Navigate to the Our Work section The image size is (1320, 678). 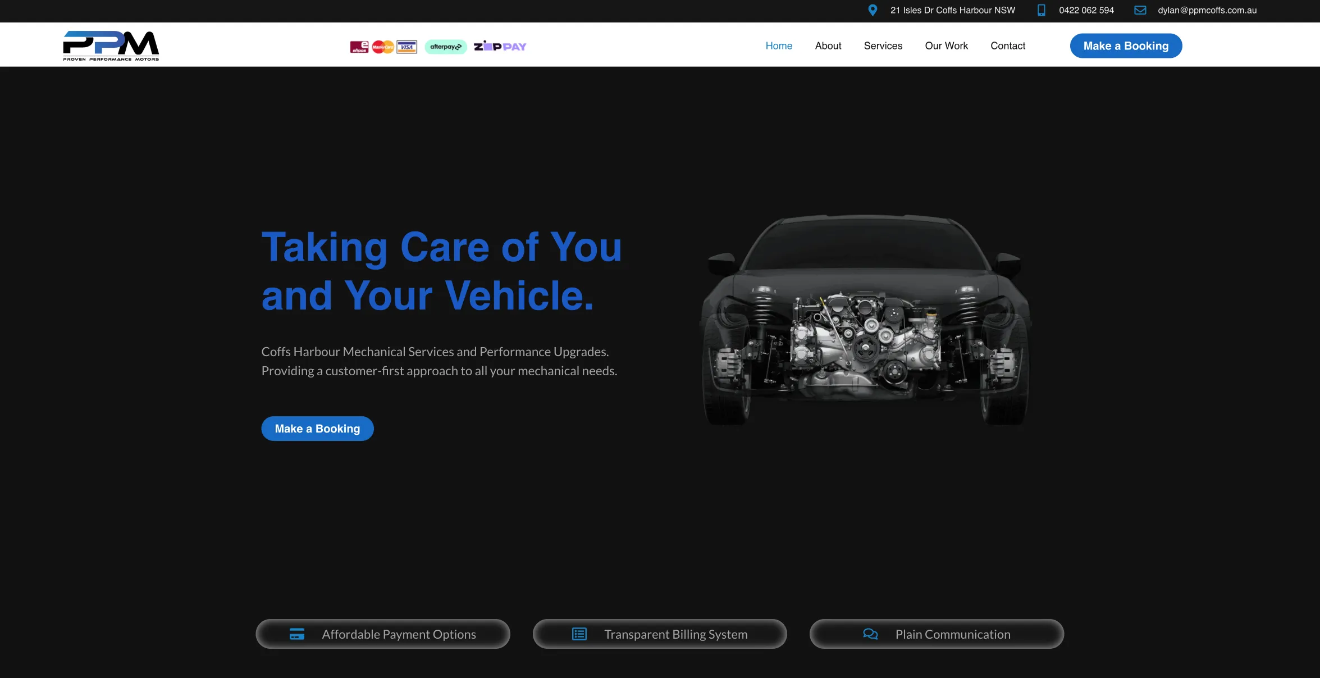pos(946,45)
